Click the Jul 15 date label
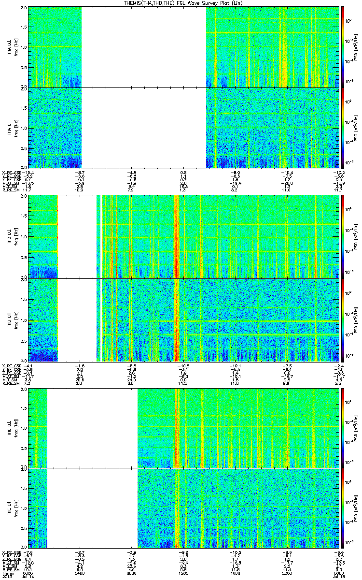362x580 pixels. (x=339, y=577)
